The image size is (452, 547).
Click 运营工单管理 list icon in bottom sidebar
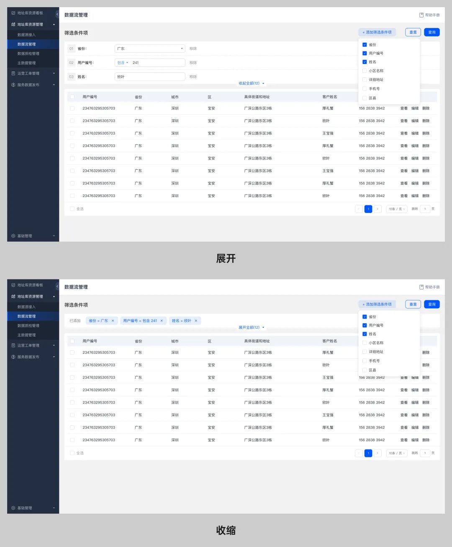13,345
